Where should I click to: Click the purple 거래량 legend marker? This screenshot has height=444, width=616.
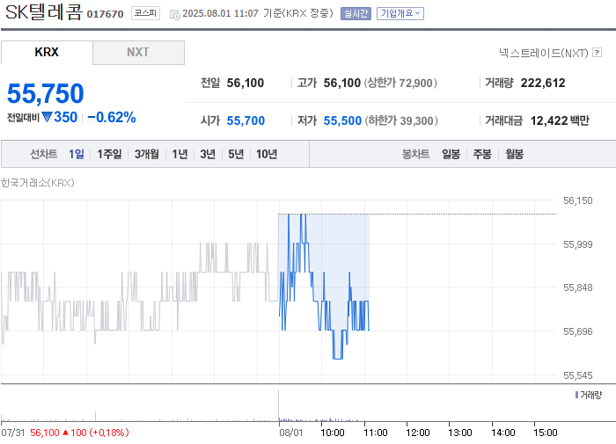576,395
